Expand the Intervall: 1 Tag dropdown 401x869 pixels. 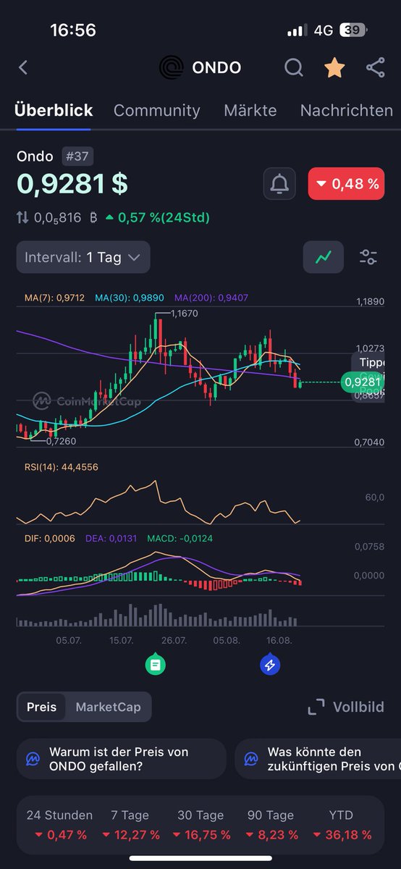83,257
